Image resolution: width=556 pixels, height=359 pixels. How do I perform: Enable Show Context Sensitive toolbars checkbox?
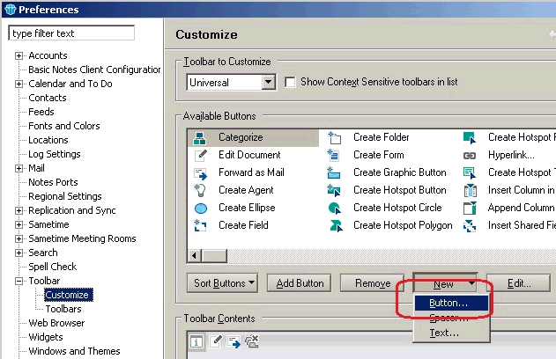(290, 83)
